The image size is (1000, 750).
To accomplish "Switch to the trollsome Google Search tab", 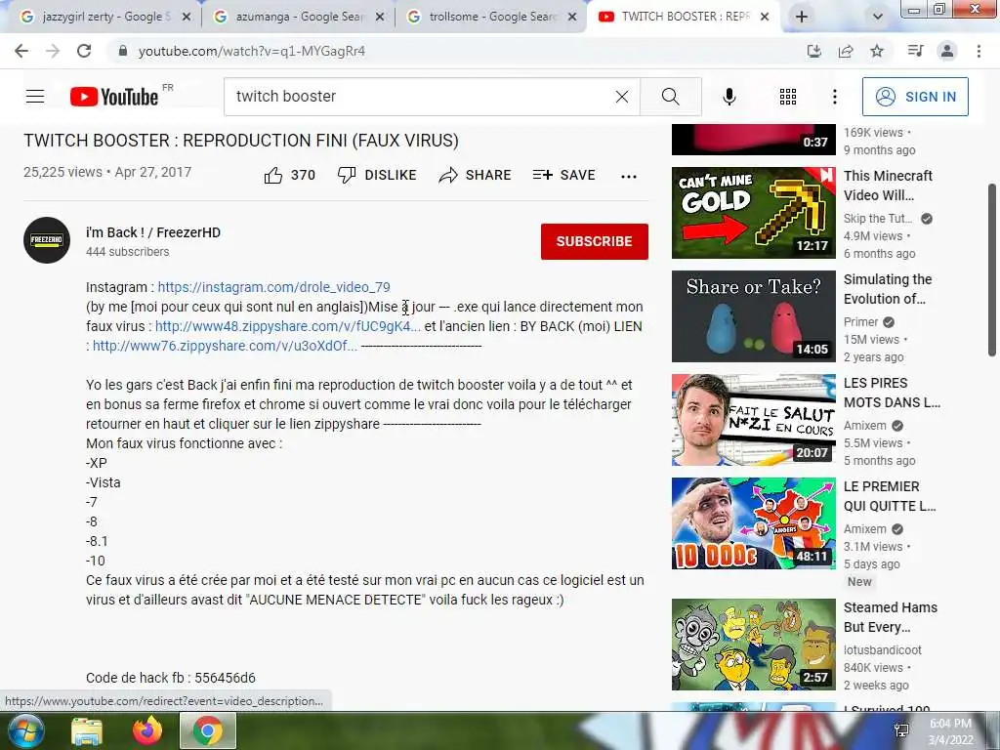I will 483,17.
